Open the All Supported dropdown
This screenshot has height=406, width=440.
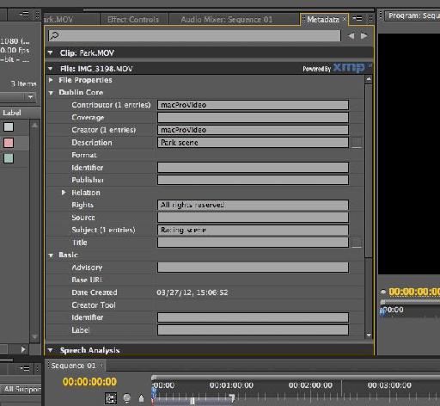[21, 389]
